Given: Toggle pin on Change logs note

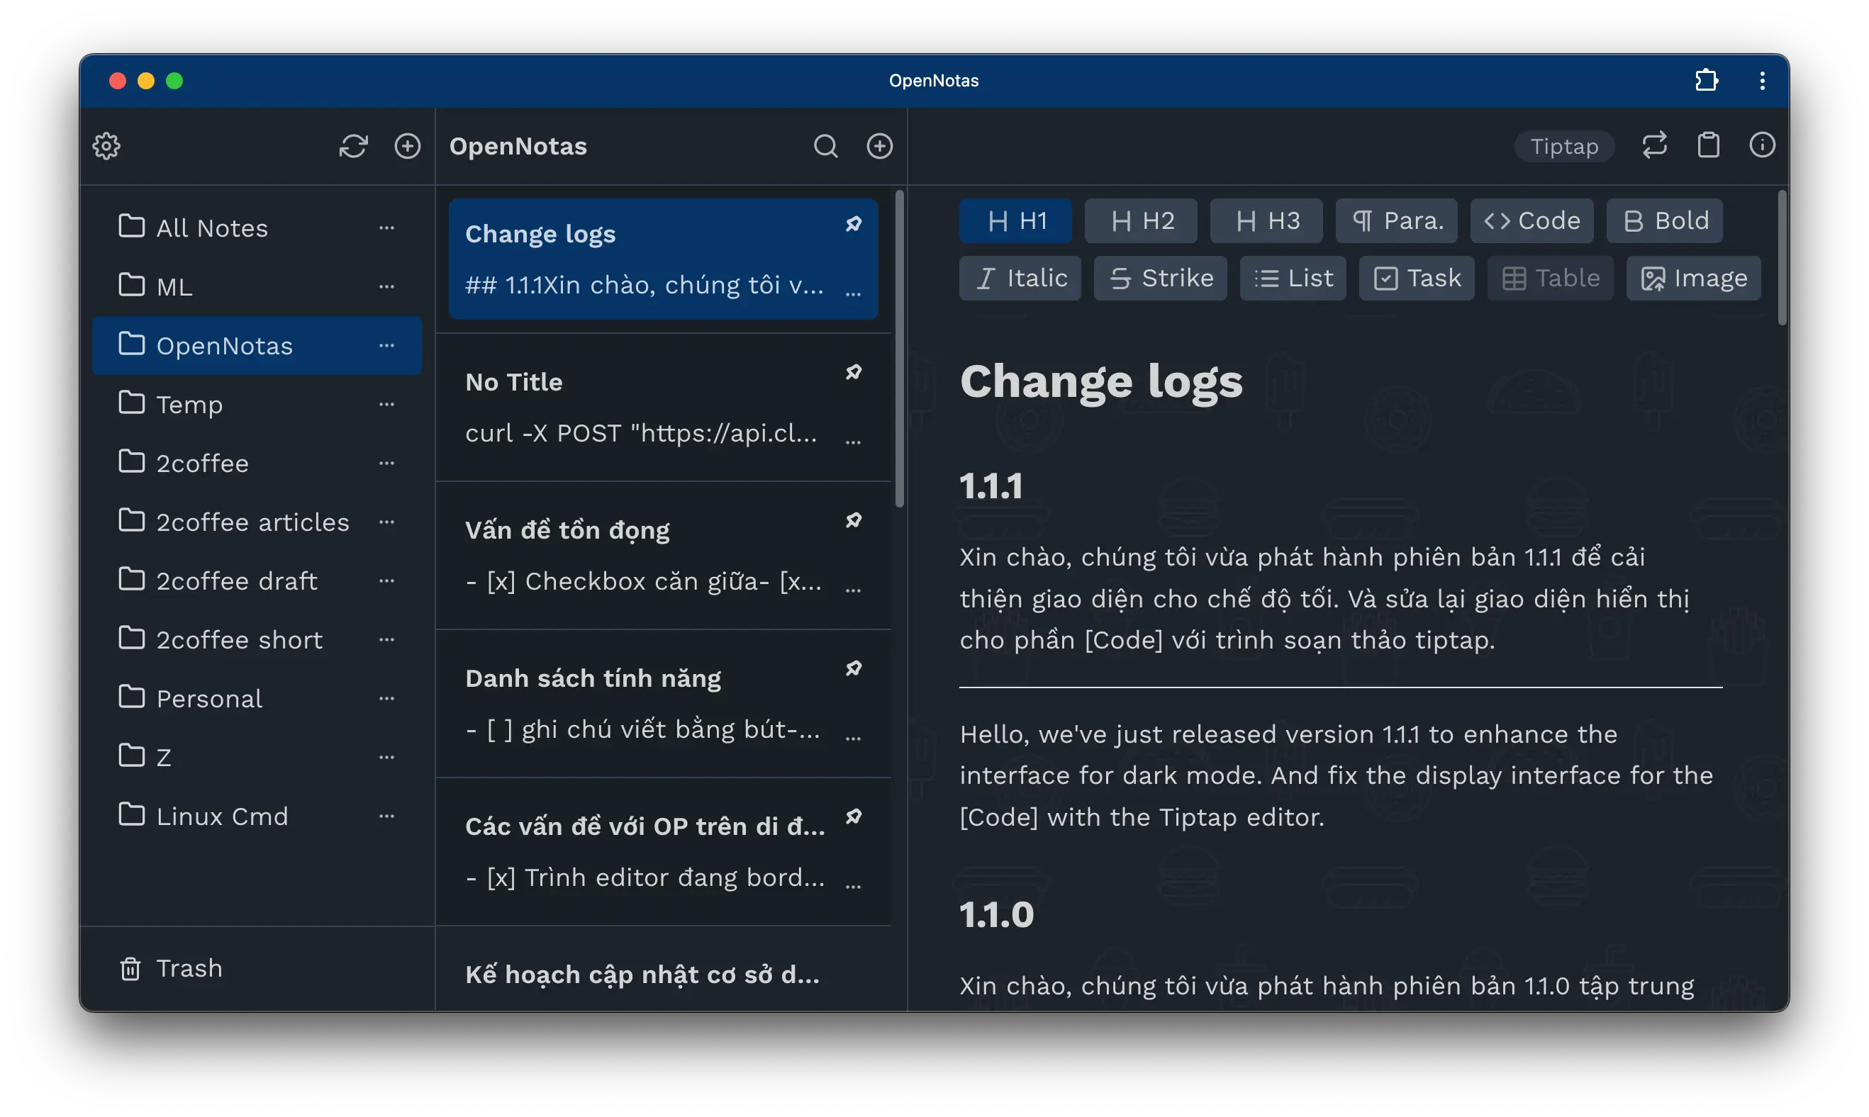Looking at the screenshot, I should (853, 224).
